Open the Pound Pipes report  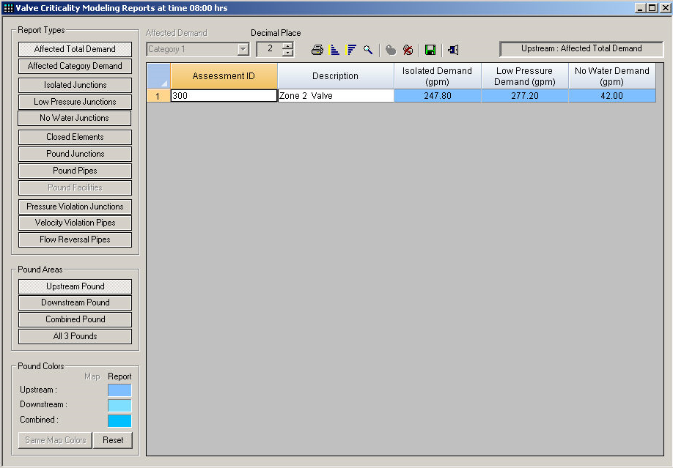[x=75, y=171]
